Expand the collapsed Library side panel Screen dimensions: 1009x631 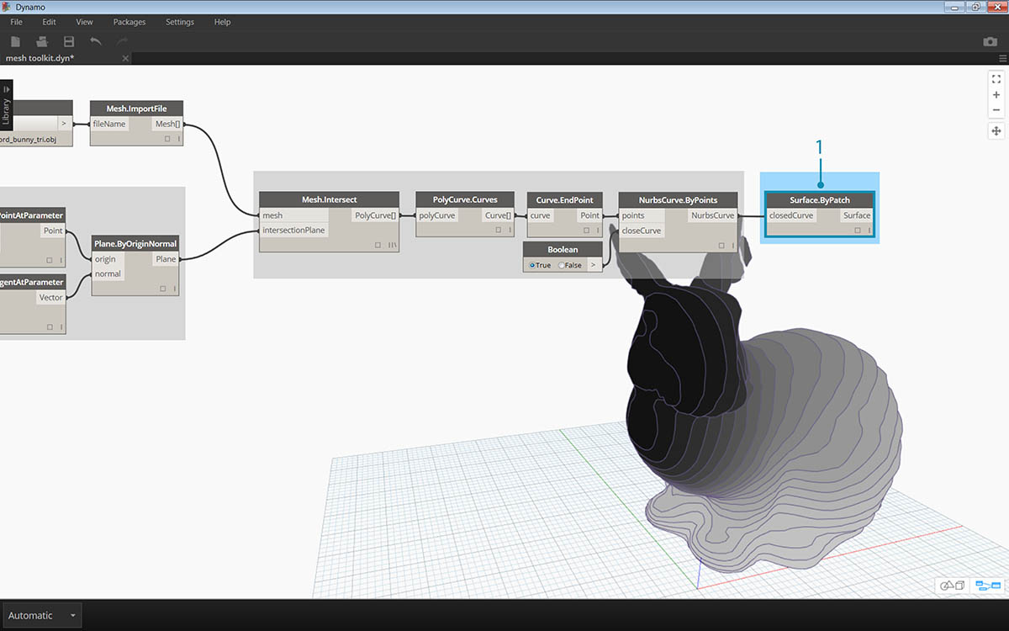(x=7, y=103)
